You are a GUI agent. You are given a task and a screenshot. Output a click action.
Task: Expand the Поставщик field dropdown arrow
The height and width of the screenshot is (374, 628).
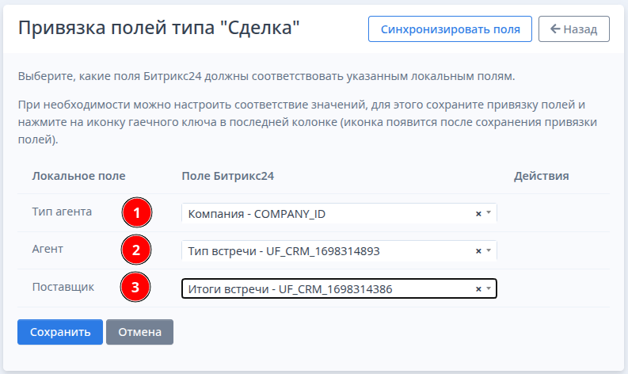tap(489, 289)
